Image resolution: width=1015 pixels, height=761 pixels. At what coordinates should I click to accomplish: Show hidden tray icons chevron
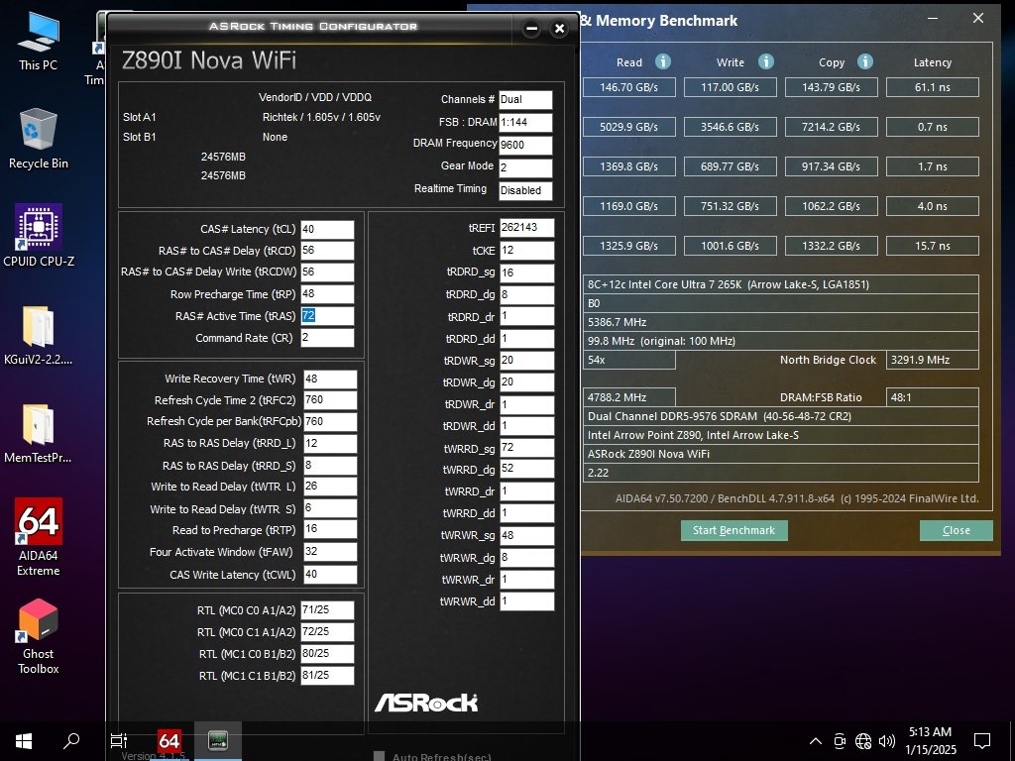point(816,741)
